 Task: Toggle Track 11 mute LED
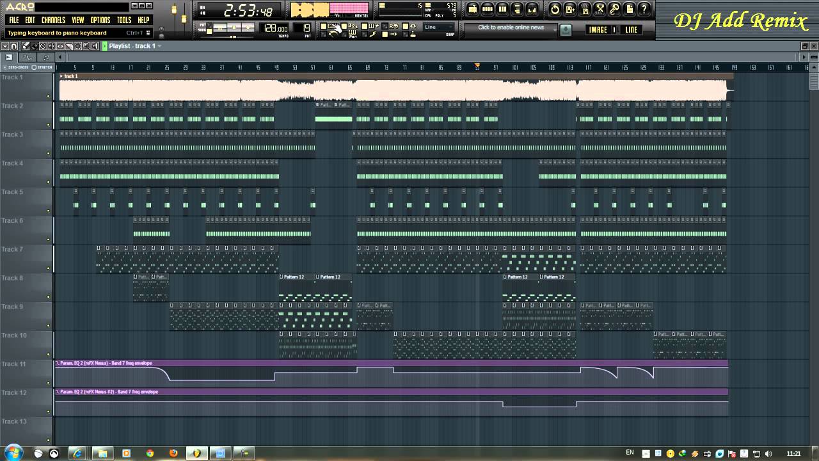[x=49, y=384]
